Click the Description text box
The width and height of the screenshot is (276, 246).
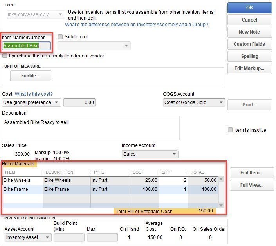(x=91, y=128)
